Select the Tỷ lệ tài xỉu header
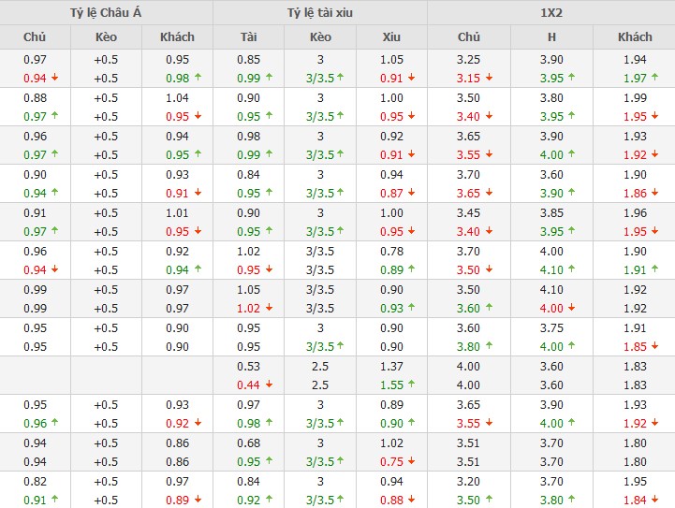This screenshot has height=508, width=675. tap(319, 12)
